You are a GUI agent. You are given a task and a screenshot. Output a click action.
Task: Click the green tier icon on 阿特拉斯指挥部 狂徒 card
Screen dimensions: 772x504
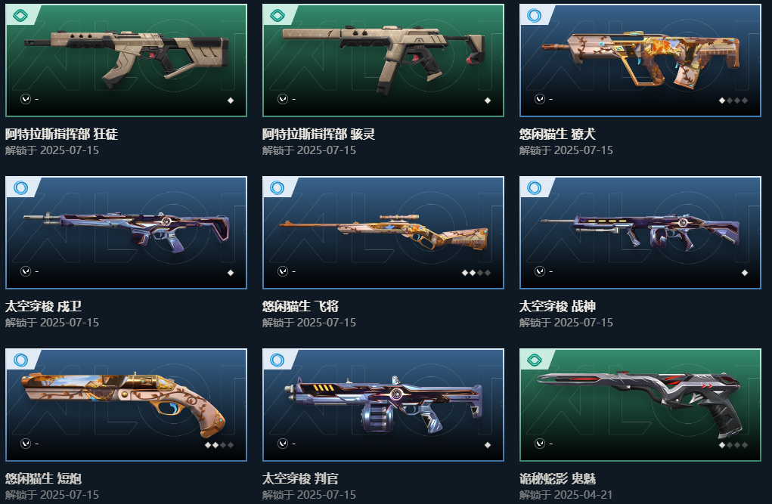pyautogui.click(x=20, y=16)
